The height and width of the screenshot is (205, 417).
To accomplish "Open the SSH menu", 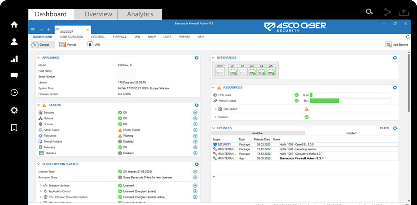I will pyautogui.click(x=201, y=37).
